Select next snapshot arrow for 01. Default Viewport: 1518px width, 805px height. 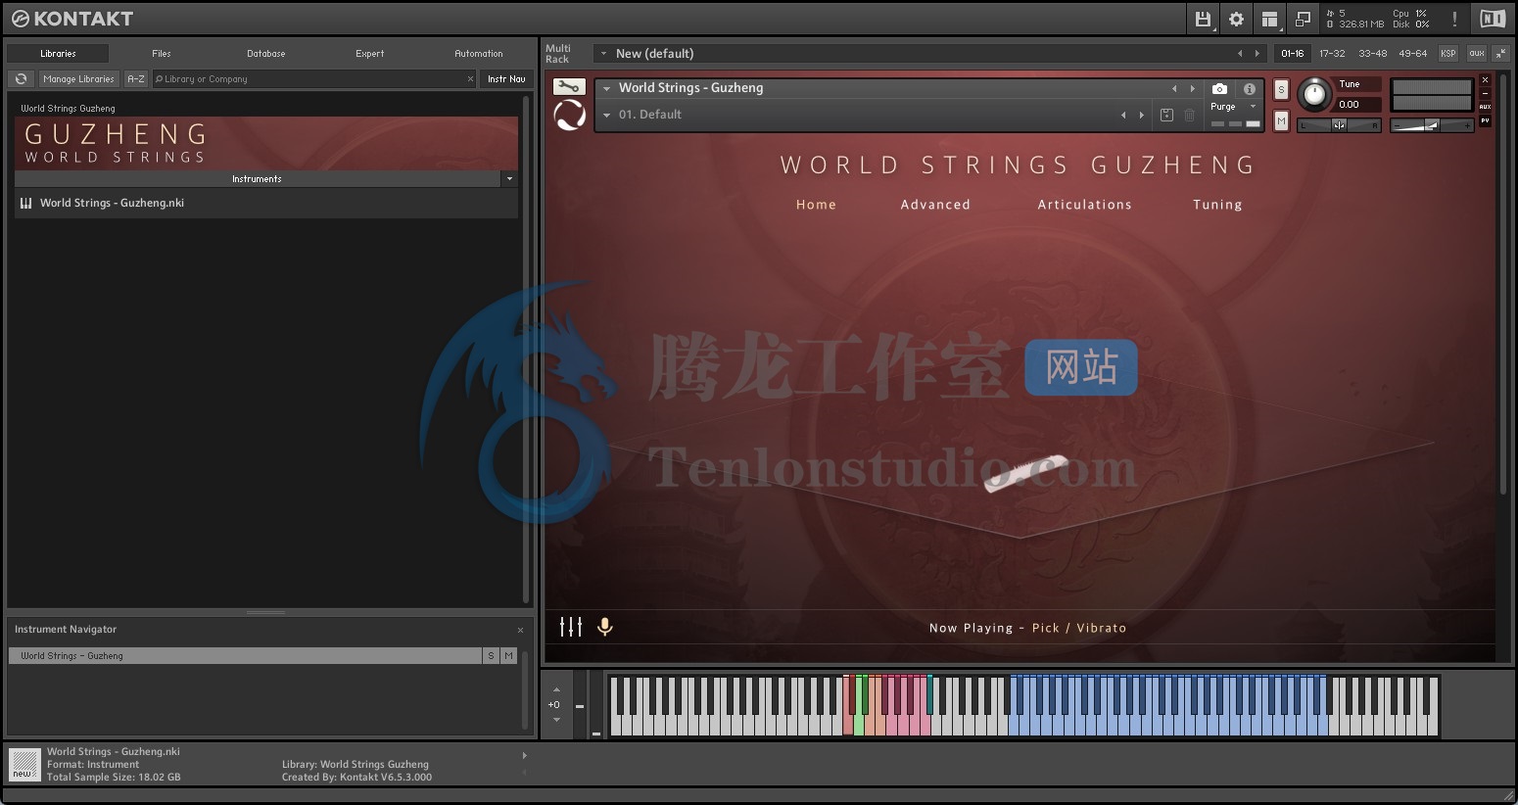click(x=1141, y=115)
